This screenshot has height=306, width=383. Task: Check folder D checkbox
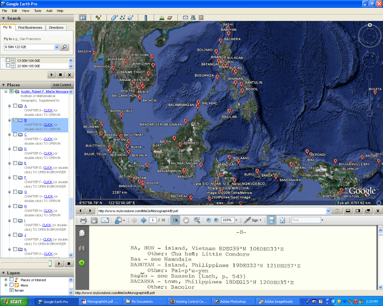coord(15,149)
